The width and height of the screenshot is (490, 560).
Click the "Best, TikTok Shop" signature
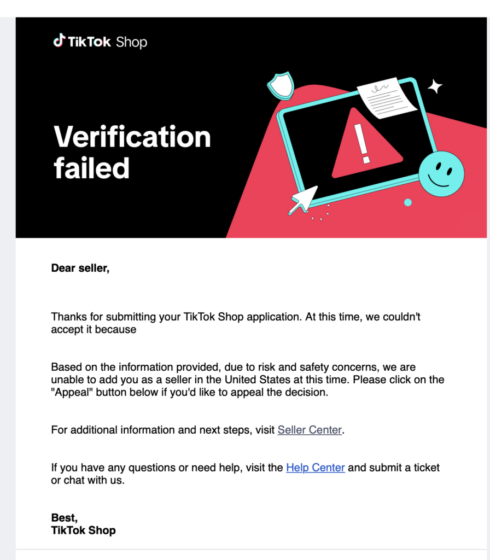pos(83,524)
